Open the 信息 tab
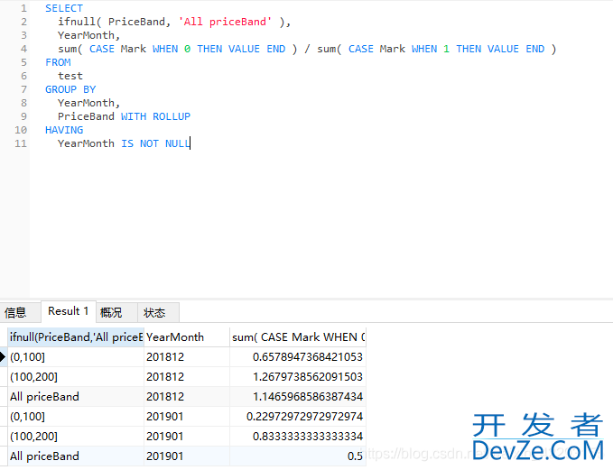The image size is (613, 470). (20, 312)
